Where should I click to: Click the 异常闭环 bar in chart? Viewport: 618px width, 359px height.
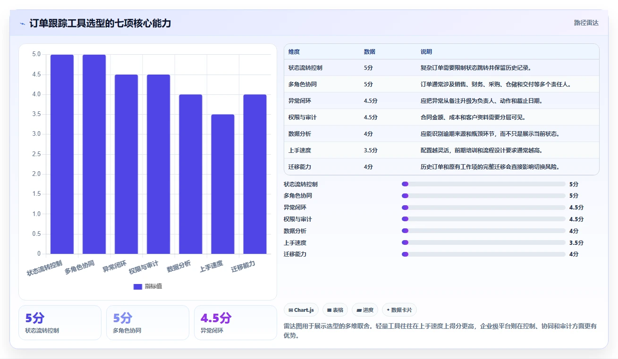coord(126,164)
